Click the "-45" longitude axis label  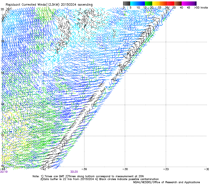(x=3, y=169)
